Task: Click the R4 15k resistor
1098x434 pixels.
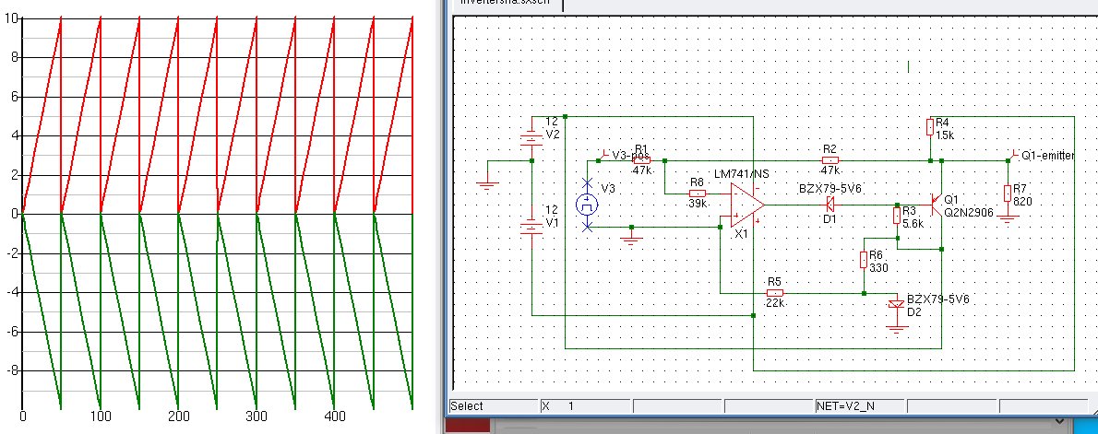Action: pyautogui.click(x=929, y=128)
